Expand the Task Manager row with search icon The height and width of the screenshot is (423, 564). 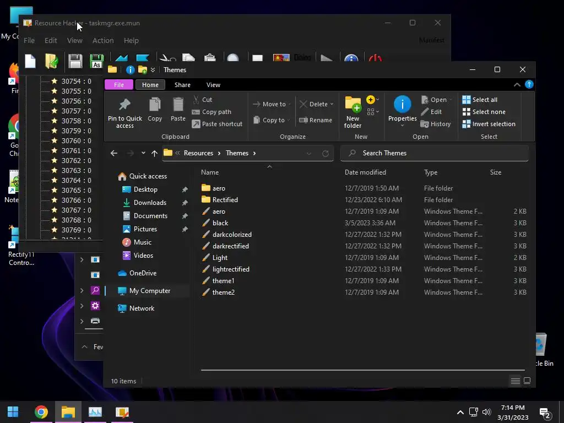click(82, 290)
